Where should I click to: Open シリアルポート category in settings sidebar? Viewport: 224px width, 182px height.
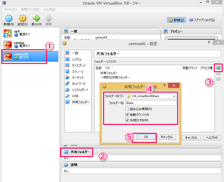point(78,90)
